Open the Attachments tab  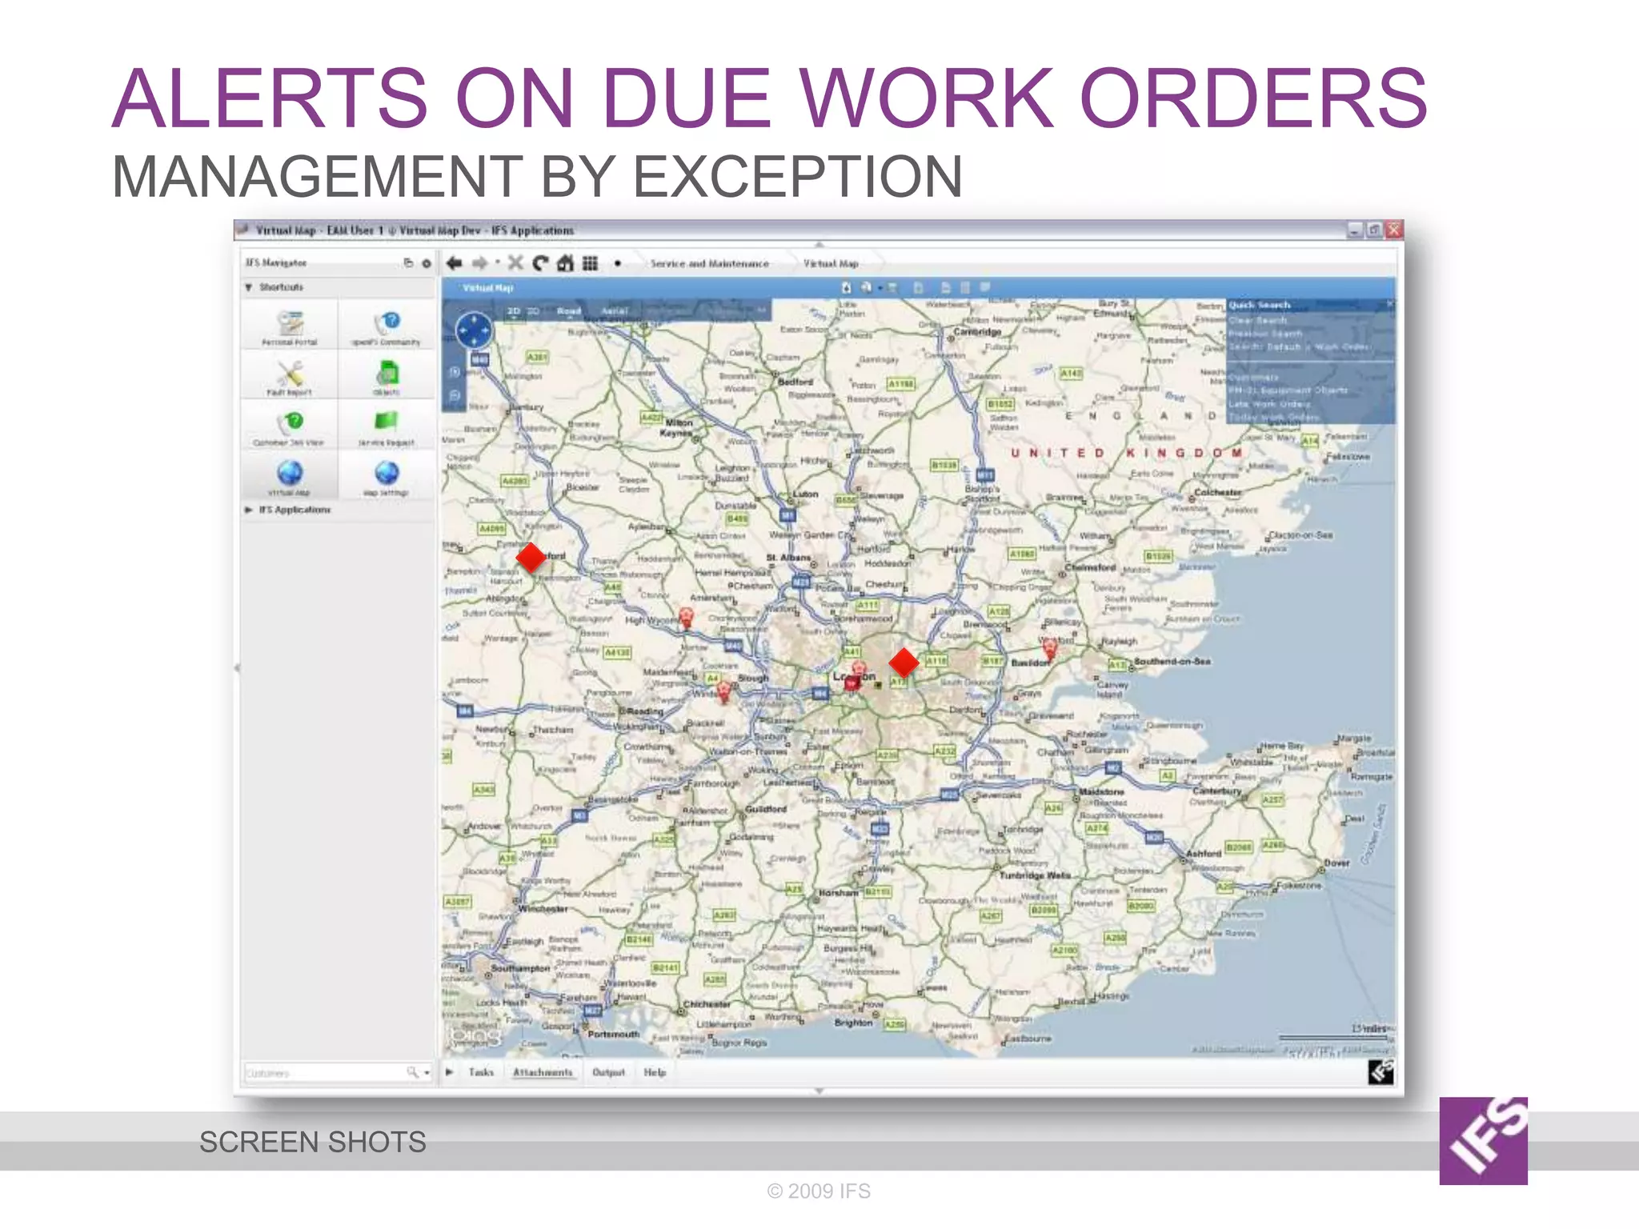pos(543,1072)
